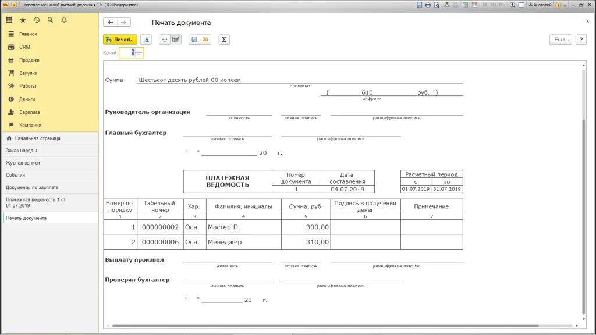Go forward with the right arrow
This screenshot has height=335, width=596.
coord(124,22)
